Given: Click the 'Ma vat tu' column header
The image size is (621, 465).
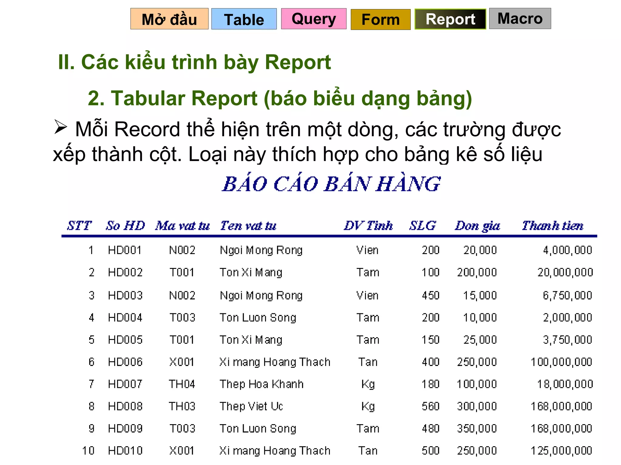Looking at the screenshot, I should coord(183,226).
